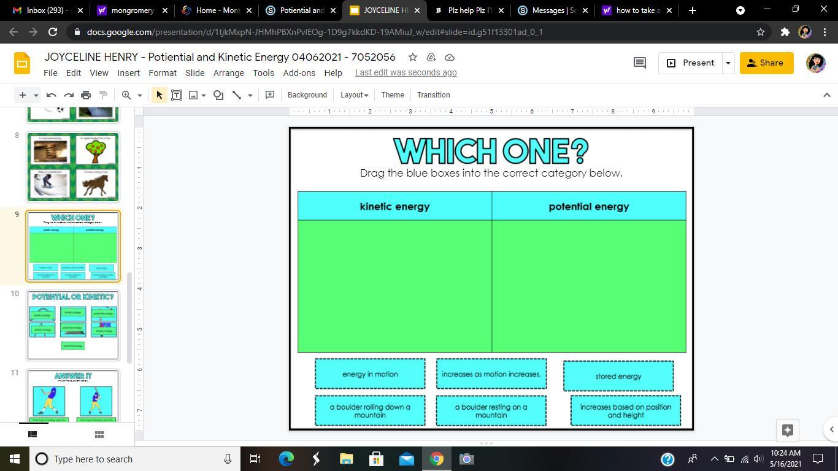This screenshot has height=471, width=838.
Task: Select the Text box tool
Action: tap(177, 95)
